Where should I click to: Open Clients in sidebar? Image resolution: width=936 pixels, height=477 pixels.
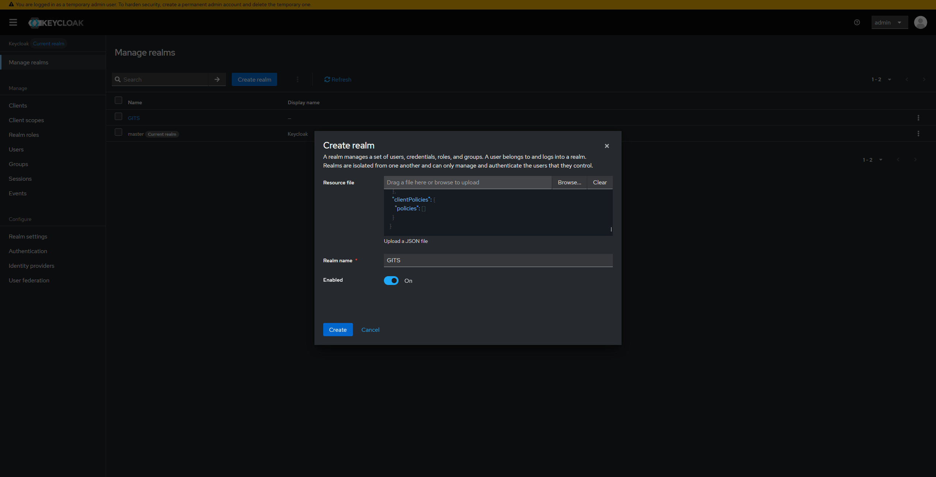(x=53, y=105)
